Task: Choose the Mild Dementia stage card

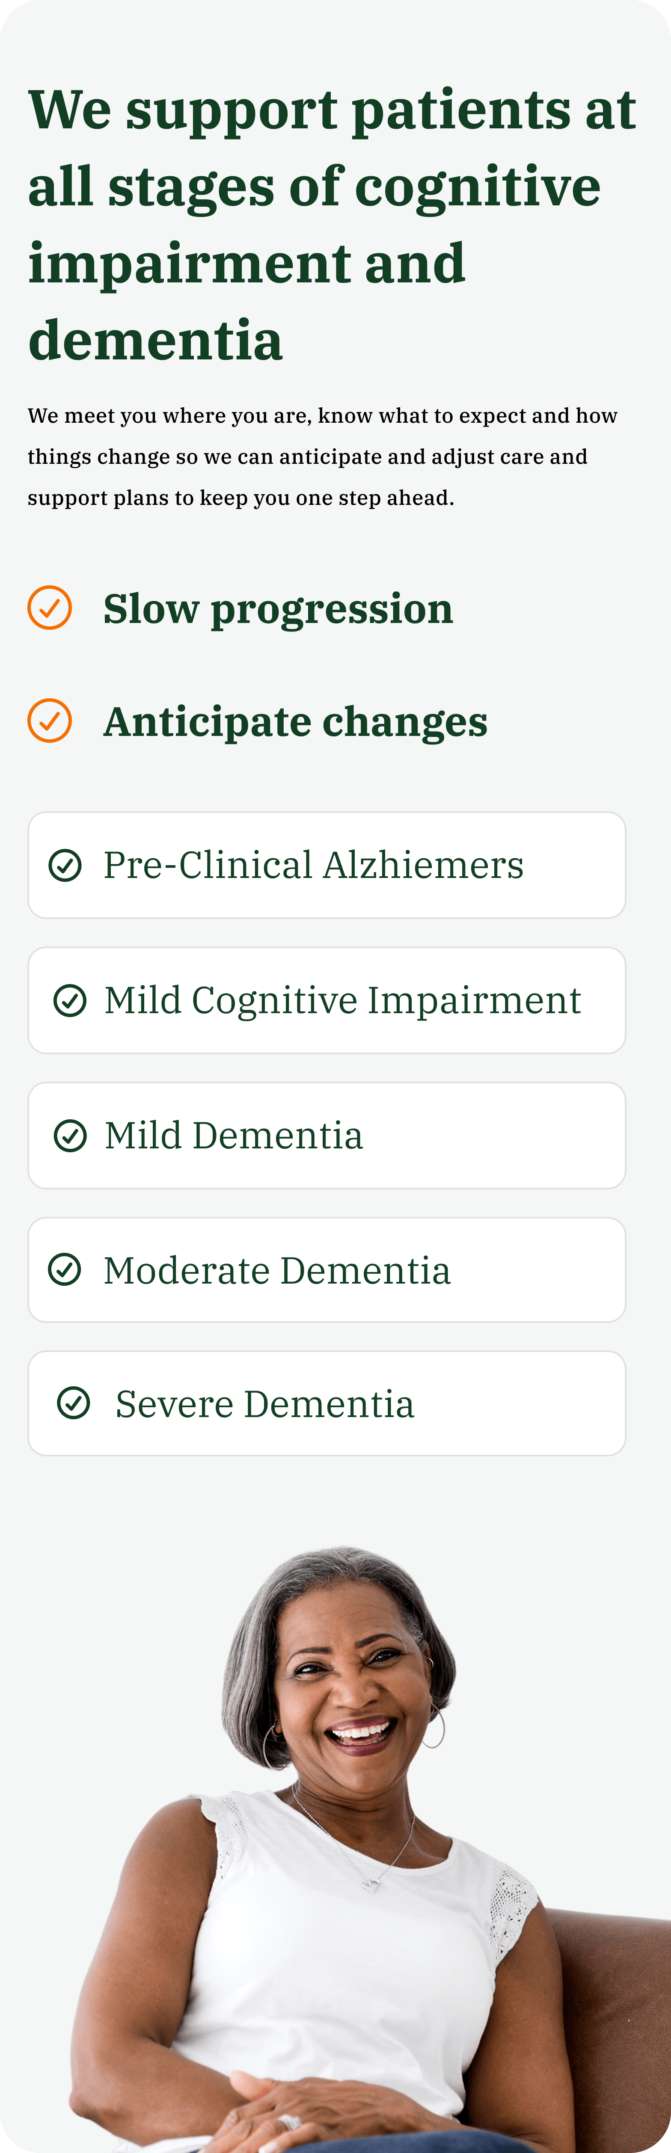Action: click(x=327, y=1136)
